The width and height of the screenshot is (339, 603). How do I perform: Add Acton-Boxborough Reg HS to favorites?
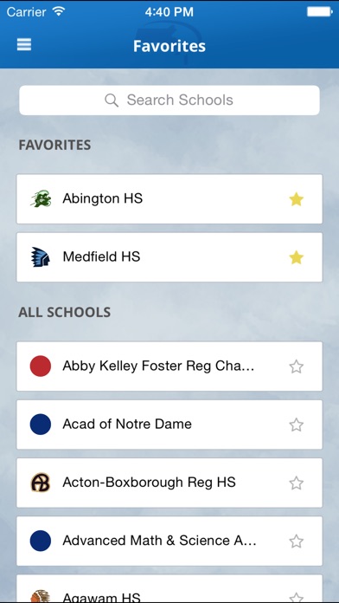tap(296, 483)
